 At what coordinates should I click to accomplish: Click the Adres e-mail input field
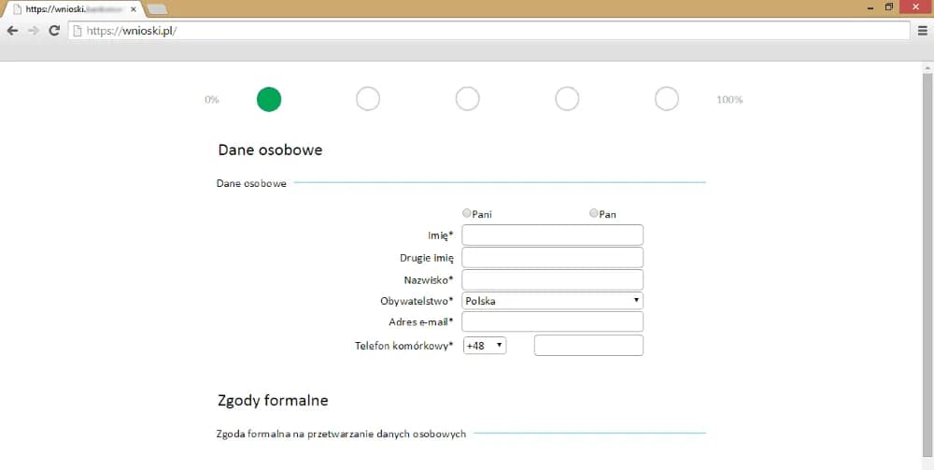552,322
